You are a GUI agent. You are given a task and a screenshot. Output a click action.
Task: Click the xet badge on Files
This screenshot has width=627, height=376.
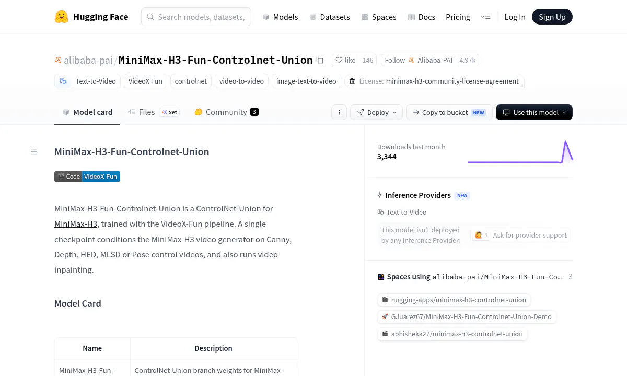click(x=169, y=112)
